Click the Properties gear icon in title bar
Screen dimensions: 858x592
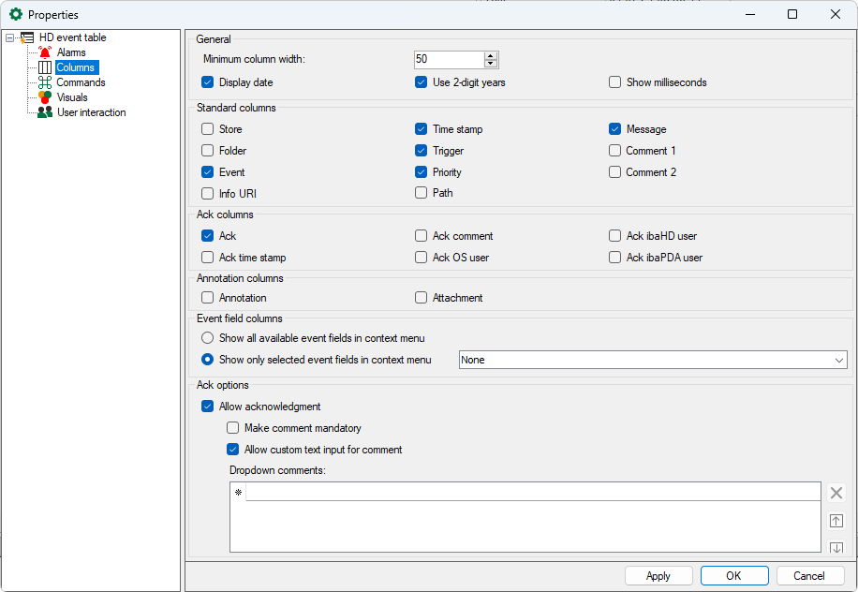pos(15,14)
